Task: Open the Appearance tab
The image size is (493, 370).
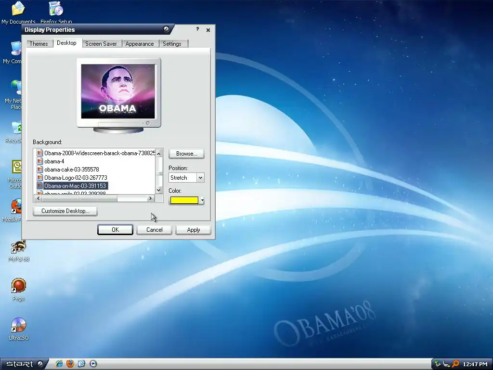Action: pos(140,44)
